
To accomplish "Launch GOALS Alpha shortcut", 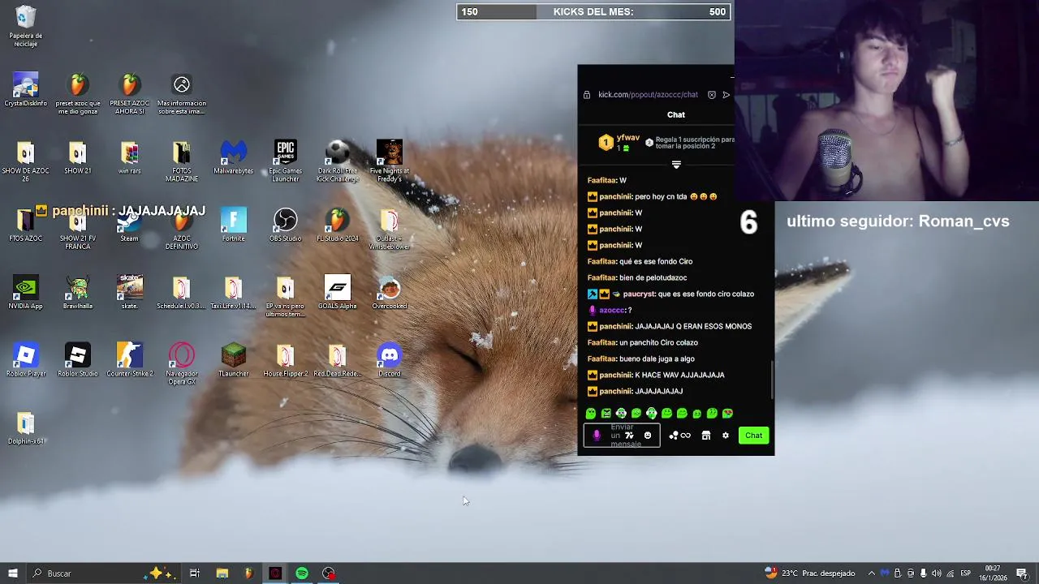I will [338, 292].
